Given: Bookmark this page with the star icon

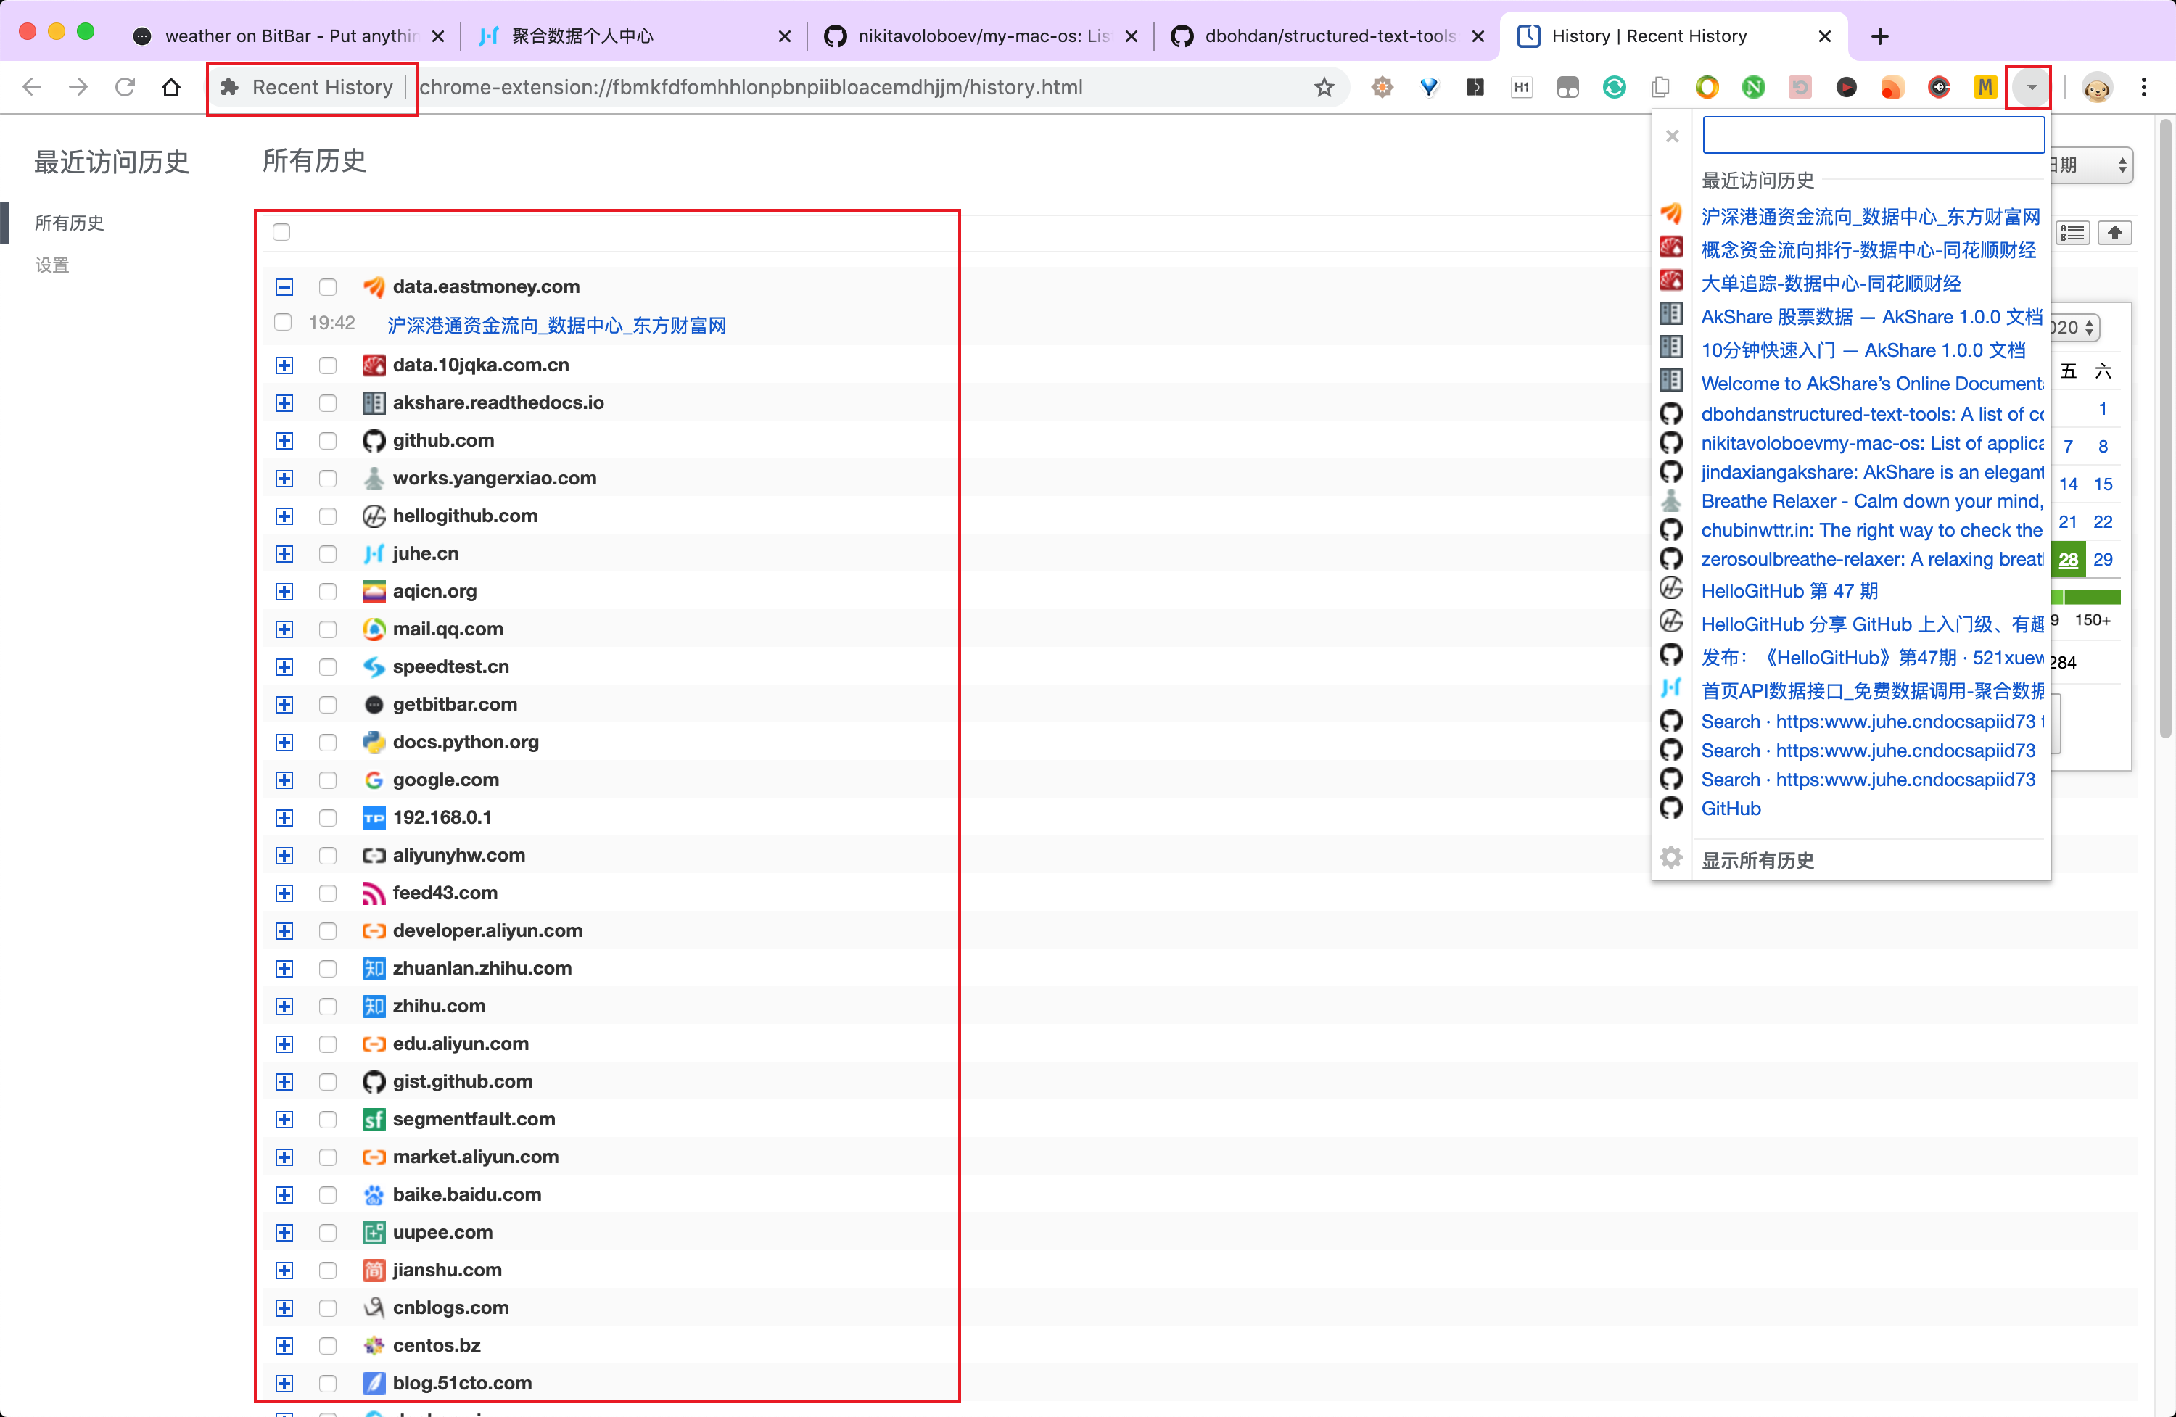Looking at the screenshot, I should click(x=1324, y=88).
